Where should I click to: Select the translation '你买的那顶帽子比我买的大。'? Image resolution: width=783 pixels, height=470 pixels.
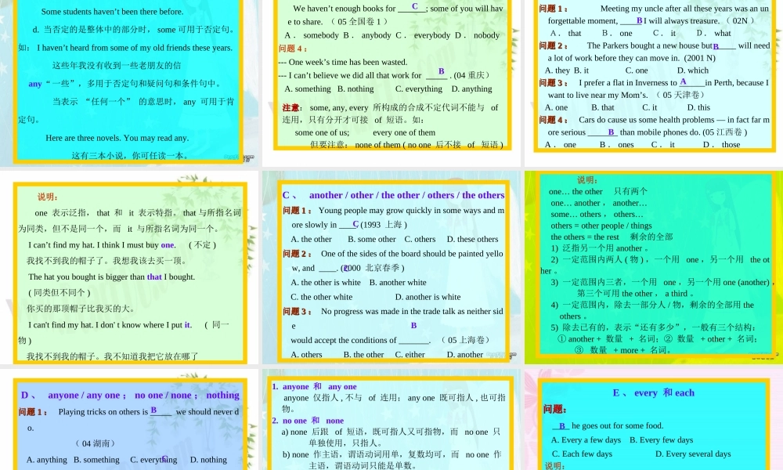coord(81,309)
